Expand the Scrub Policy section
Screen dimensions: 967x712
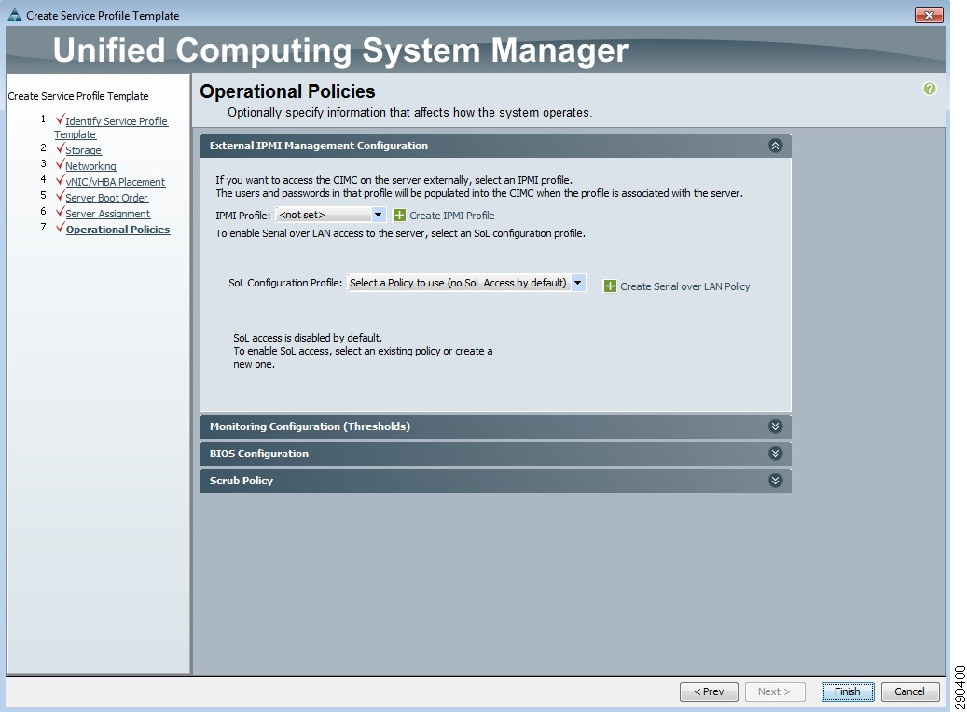coord(775,481)
